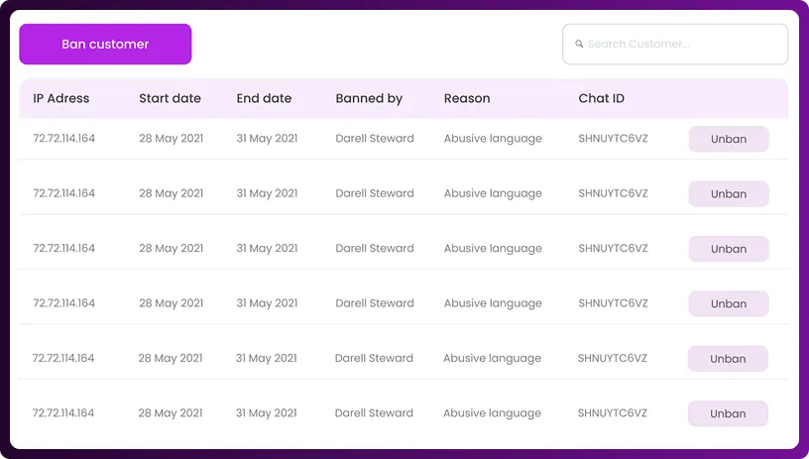Click Unban in the fifth table row
This screenshot has height=459, width=809.
pos(728,359)
